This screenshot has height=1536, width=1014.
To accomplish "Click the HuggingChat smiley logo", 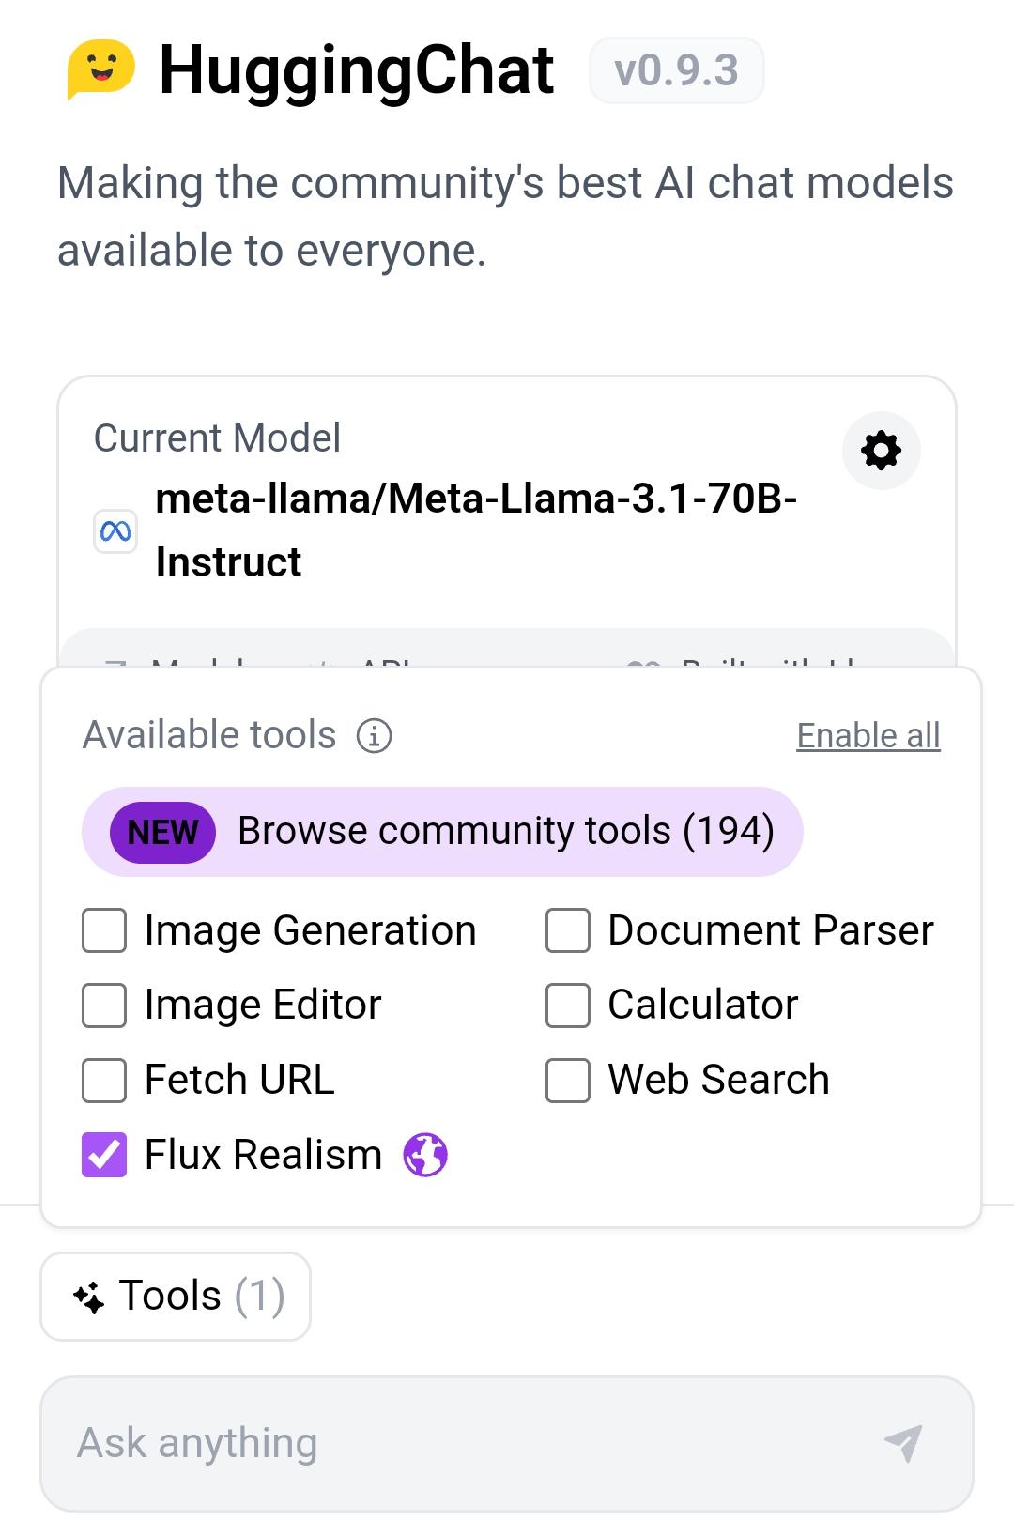I will tap(100, 69).
